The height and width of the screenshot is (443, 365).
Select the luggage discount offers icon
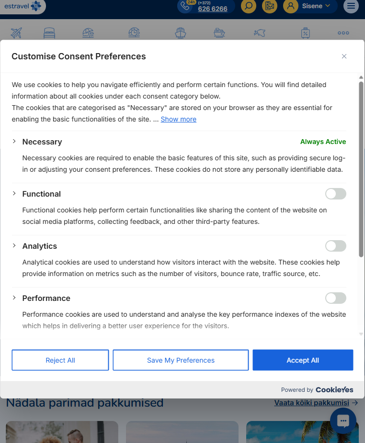(x=305, y=33)
